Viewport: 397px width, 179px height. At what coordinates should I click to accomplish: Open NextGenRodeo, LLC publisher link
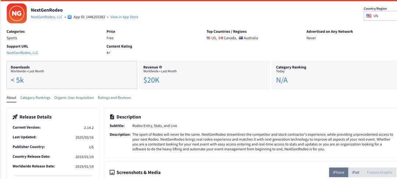point(47,17)
